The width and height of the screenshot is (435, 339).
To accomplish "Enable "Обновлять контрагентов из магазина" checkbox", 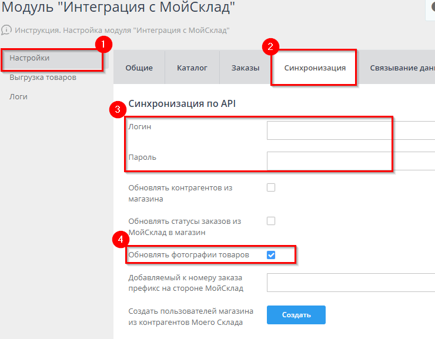I will tap(271, 188).
